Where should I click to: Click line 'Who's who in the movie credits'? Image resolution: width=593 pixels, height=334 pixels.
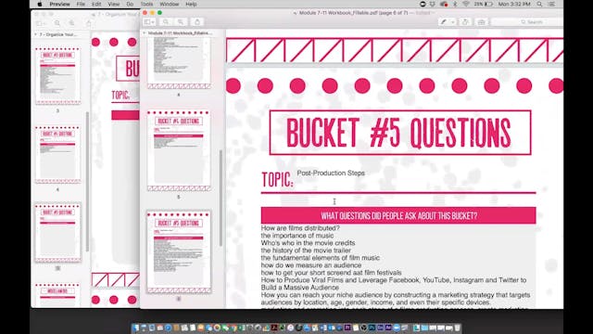point(308,243)
